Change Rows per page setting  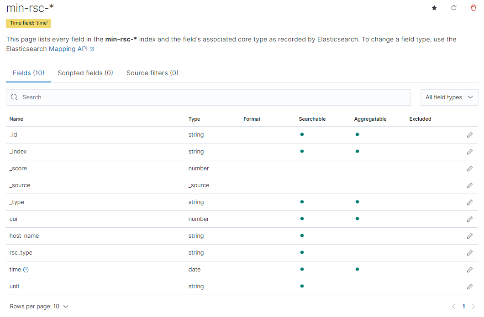[x=39, y=307]
